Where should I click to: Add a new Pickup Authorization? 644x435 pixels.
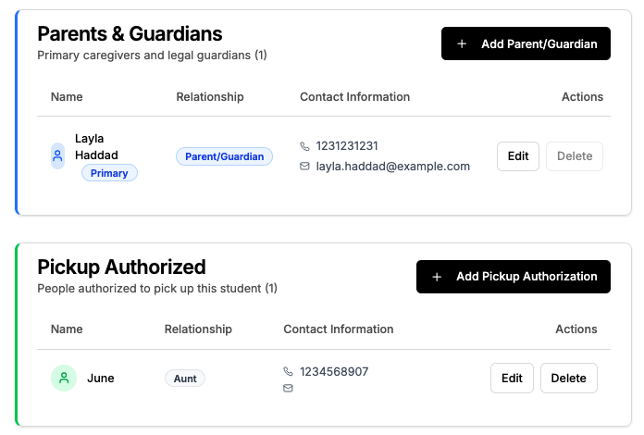(x=514, y=277)
